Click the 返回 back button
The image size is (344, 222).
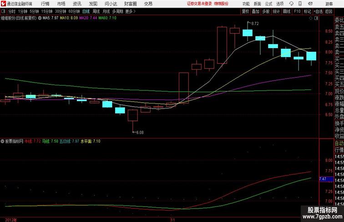329,11
